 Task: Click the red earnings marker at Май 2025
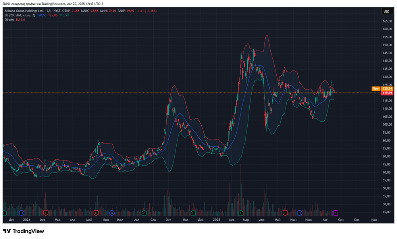285,213
